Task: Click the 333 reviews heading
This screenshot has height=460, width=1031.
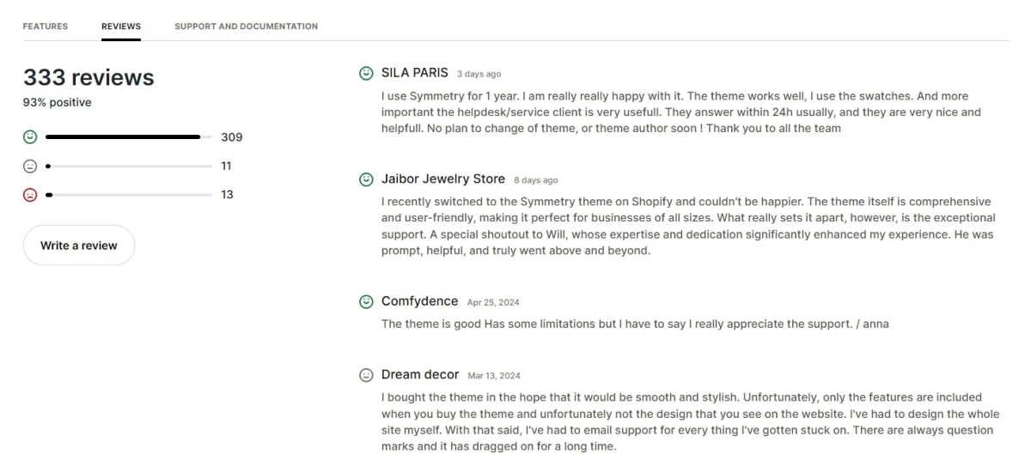Action: click(88, 78)
